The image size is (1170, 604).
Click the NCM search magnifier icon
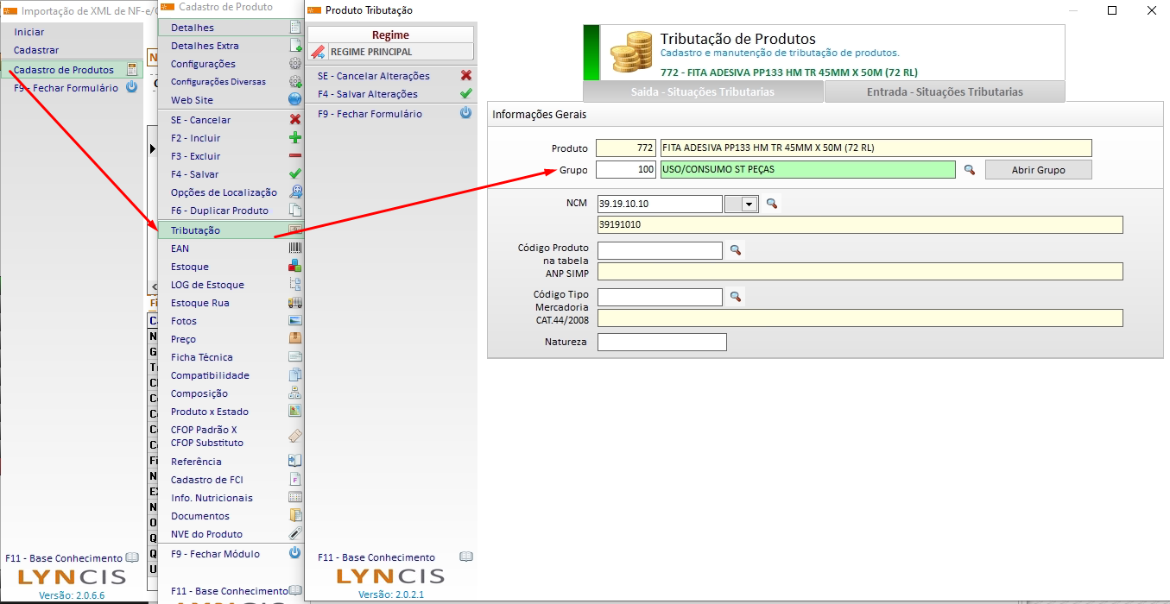(x=772, y=204)
